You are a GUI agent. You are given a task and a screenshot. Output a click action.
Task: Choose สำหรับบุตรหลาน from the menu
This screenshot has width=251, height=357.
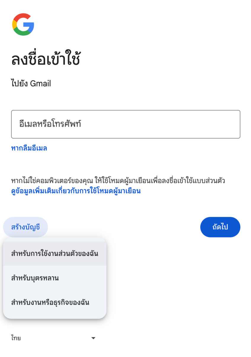[x=55, y=278]
